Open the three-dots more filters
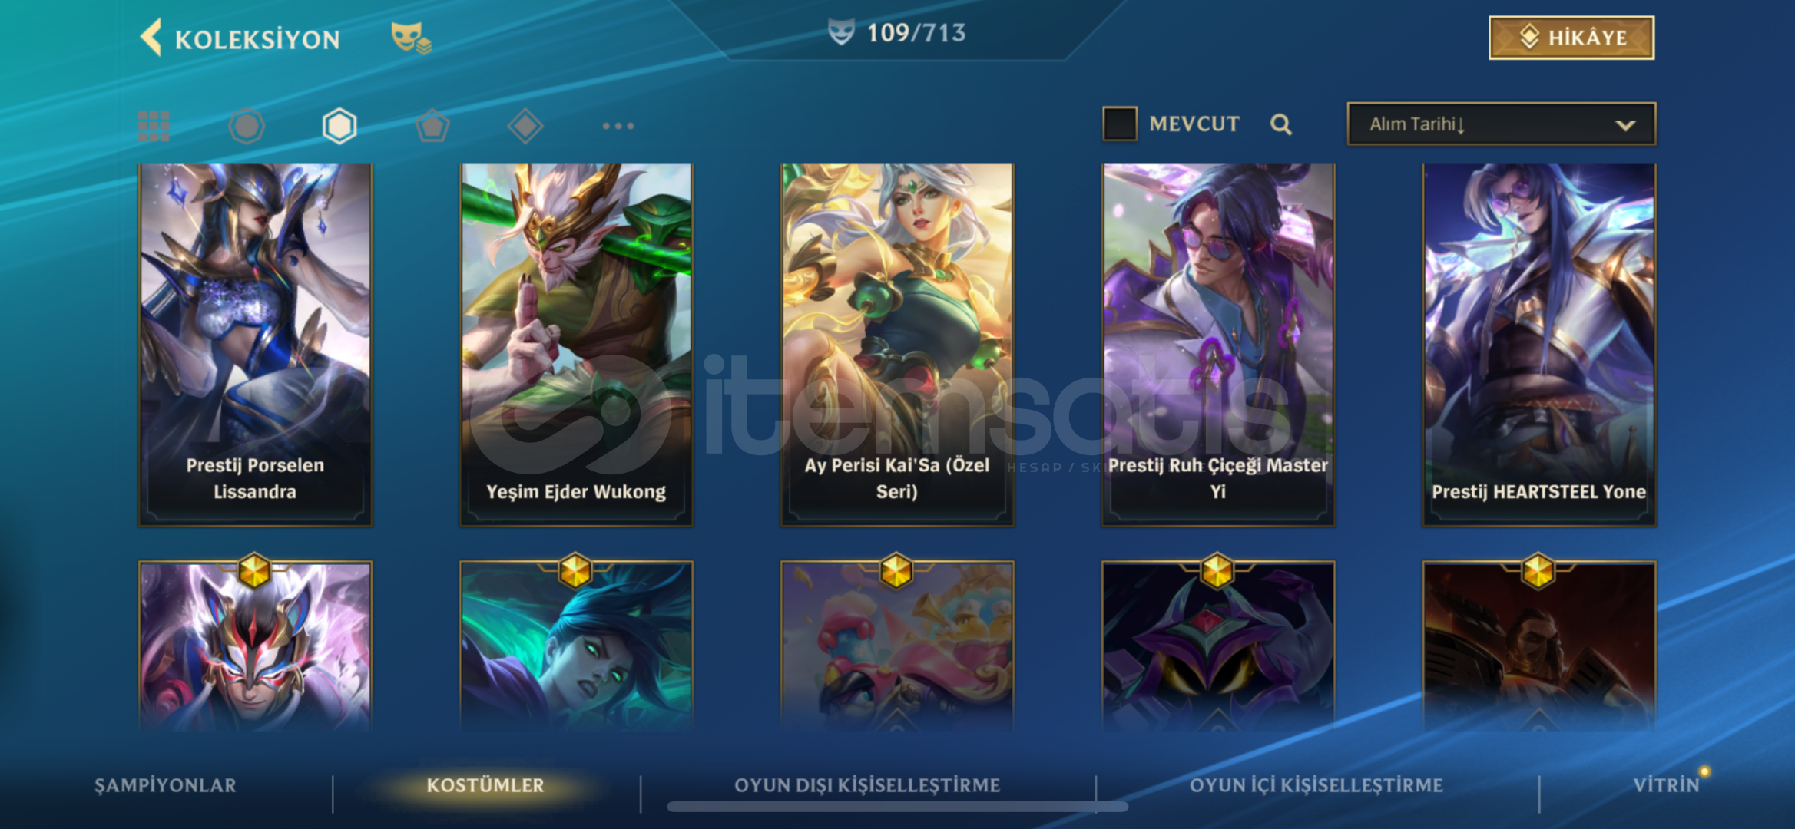Screen dimensions: 1795x829 [x=618, y=126]
